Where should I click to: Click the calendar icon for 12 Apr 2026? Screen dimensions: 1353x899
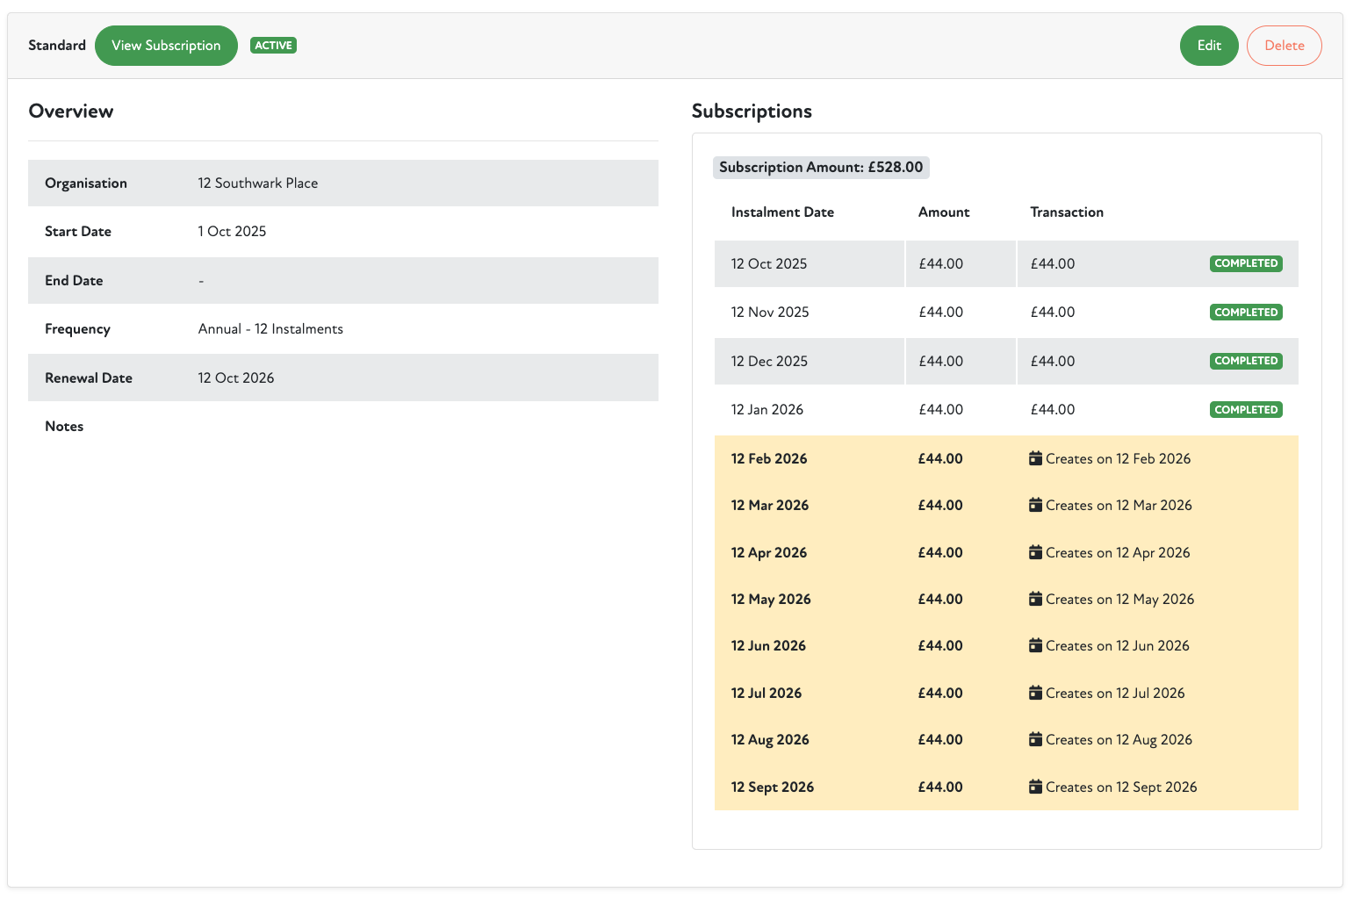1035,552
